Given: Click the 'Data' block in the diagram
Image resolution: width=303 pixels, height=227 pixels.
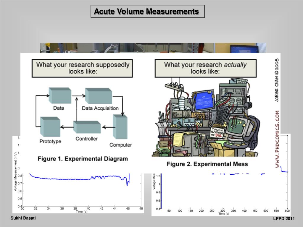Looking at the screenshot, I should [x=60, y=95].
